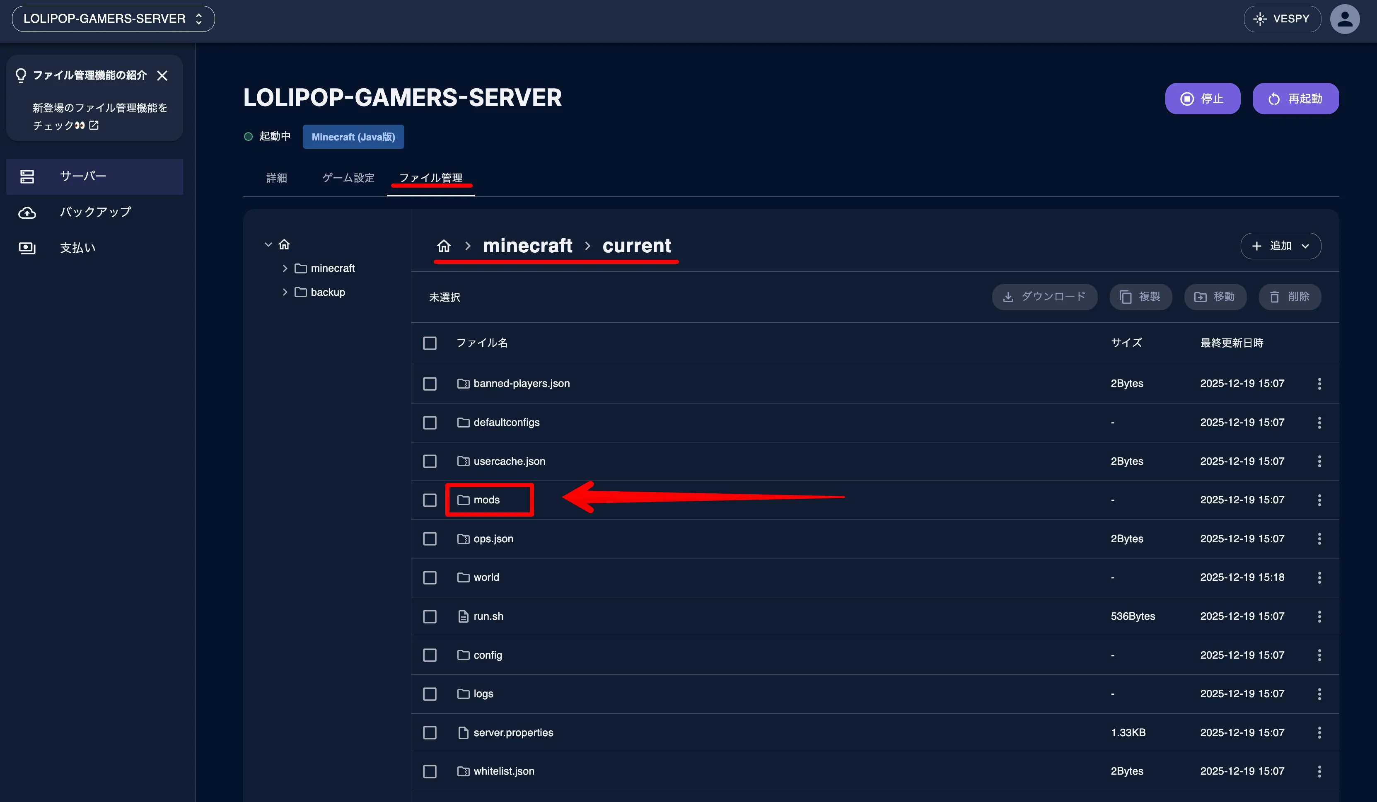This screenshot has height=802, width=1377.
Task: Open the three-dot menu for the mods row
Action: click(1319, 500)
